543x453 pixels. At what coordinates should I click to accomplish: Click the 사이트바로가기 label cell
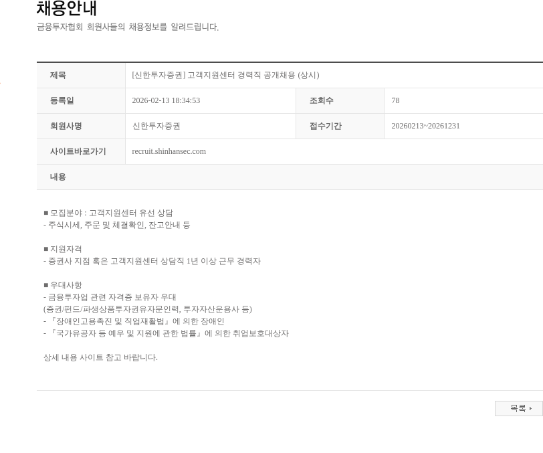(81, 151)
